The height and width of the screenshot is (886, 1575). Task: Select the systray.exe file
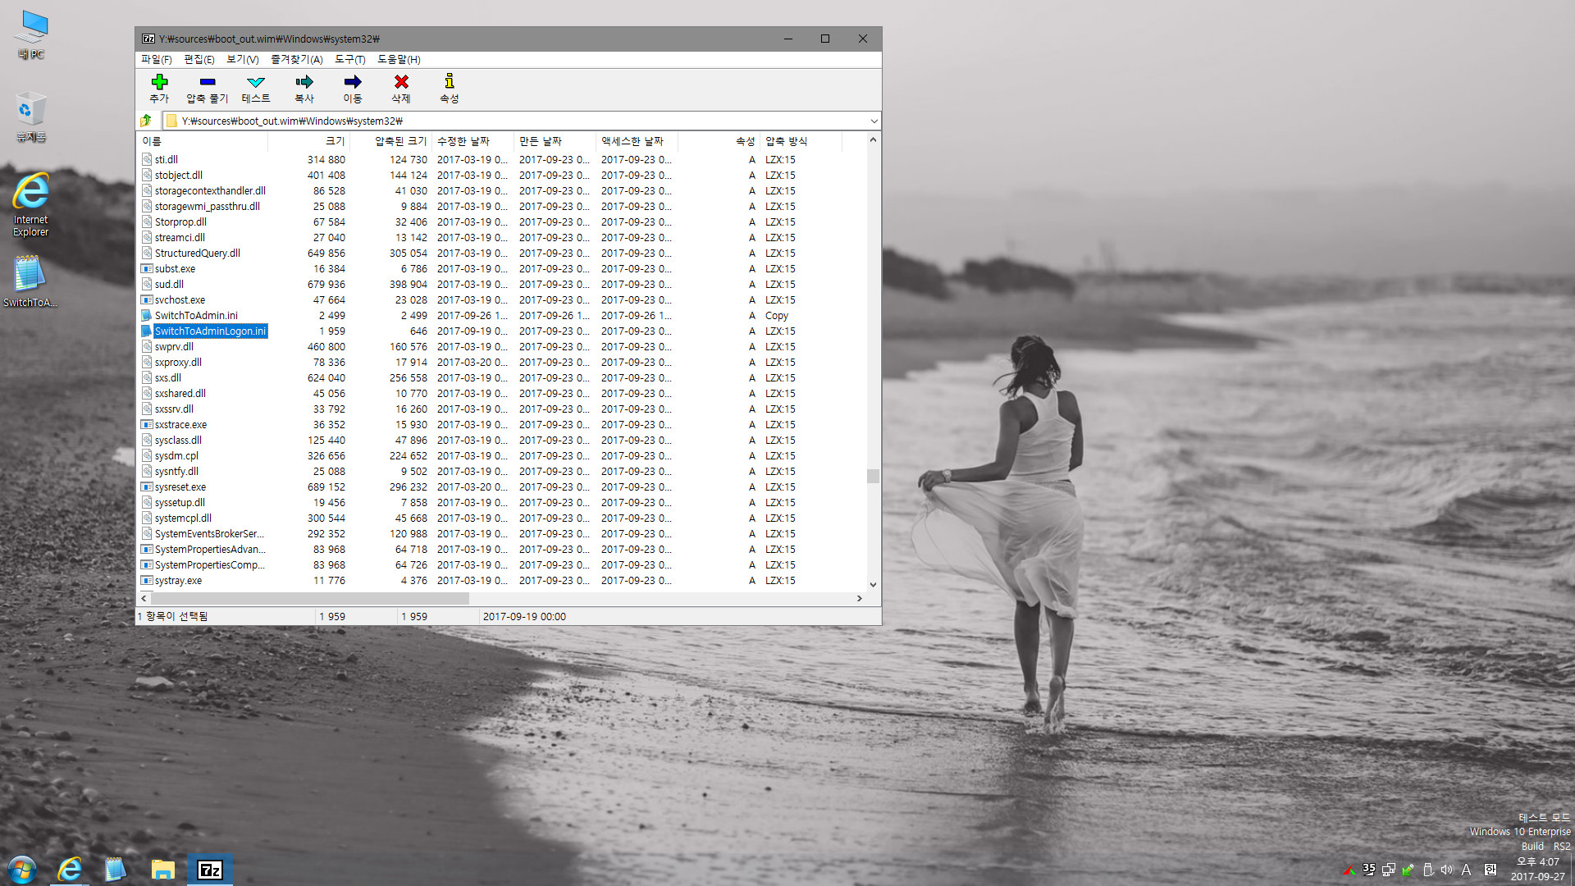(178, 581)
